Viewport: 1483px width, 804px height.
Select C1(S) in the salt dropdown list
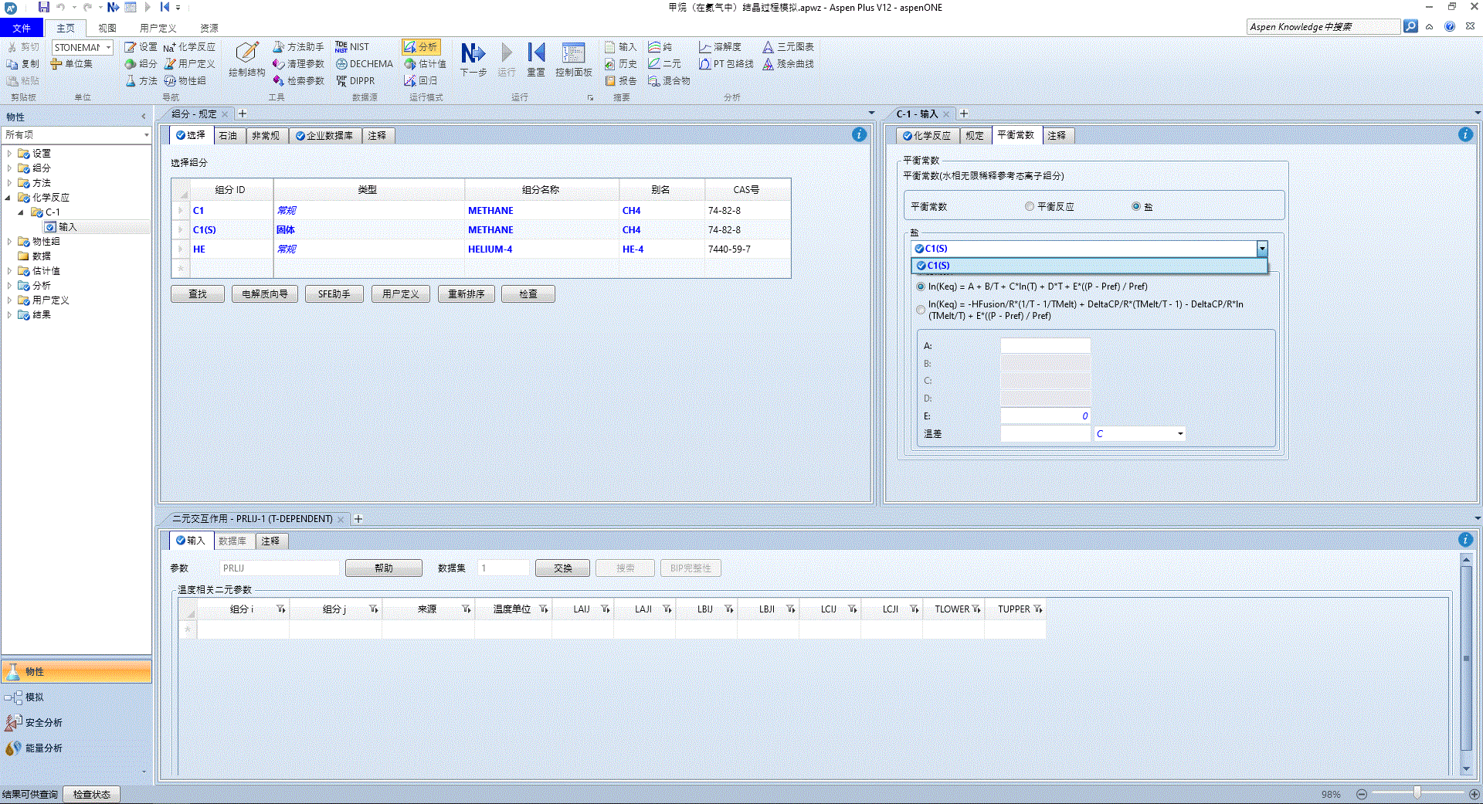tap(1089, 266)
